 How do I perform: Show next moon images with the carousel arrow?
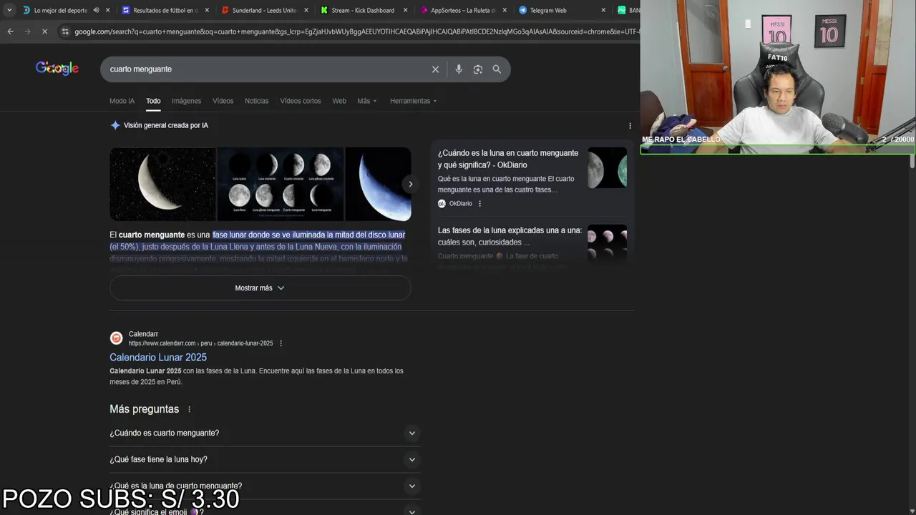tap(410, 184)
